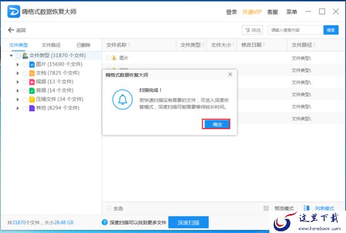Click the 列表模式 list icon
The image size is (346, 233).
tap(306, 208)
